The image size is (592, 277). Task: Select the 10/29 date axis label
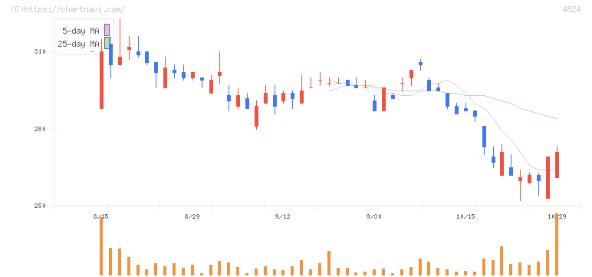[557, 216]
